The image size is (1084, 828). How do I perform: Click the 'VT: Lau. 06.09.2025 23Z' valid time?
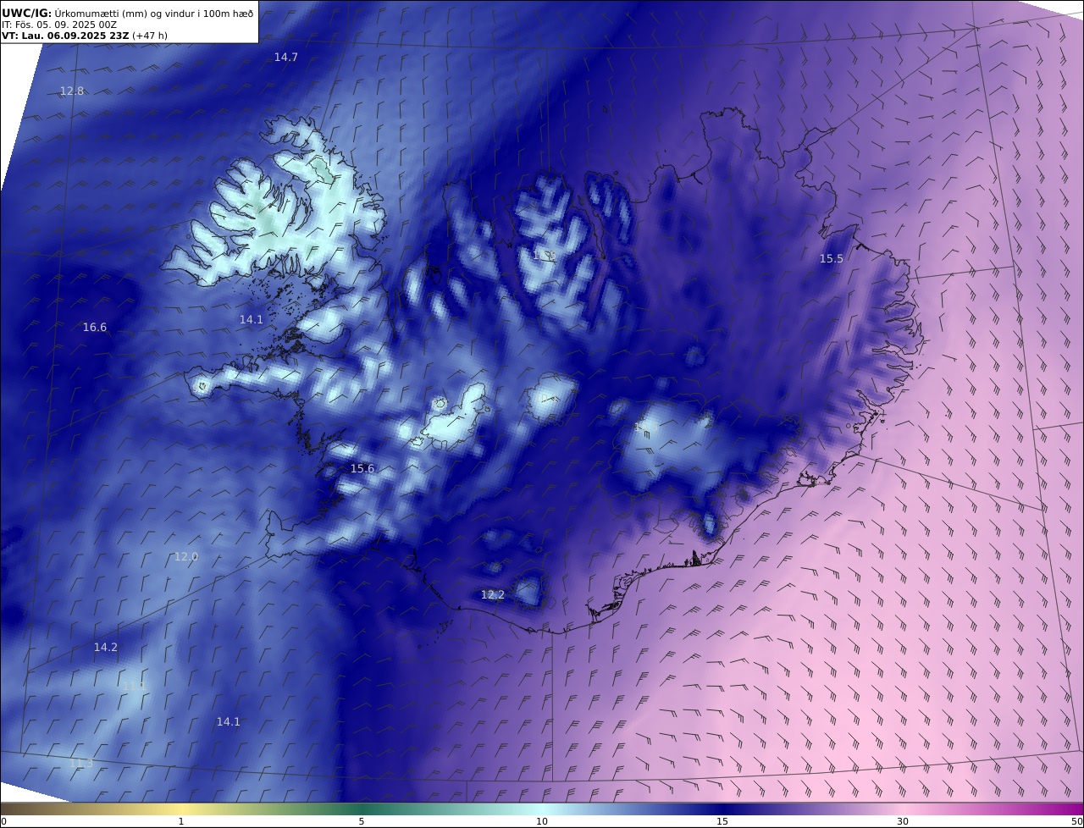[x=65, y=36]
